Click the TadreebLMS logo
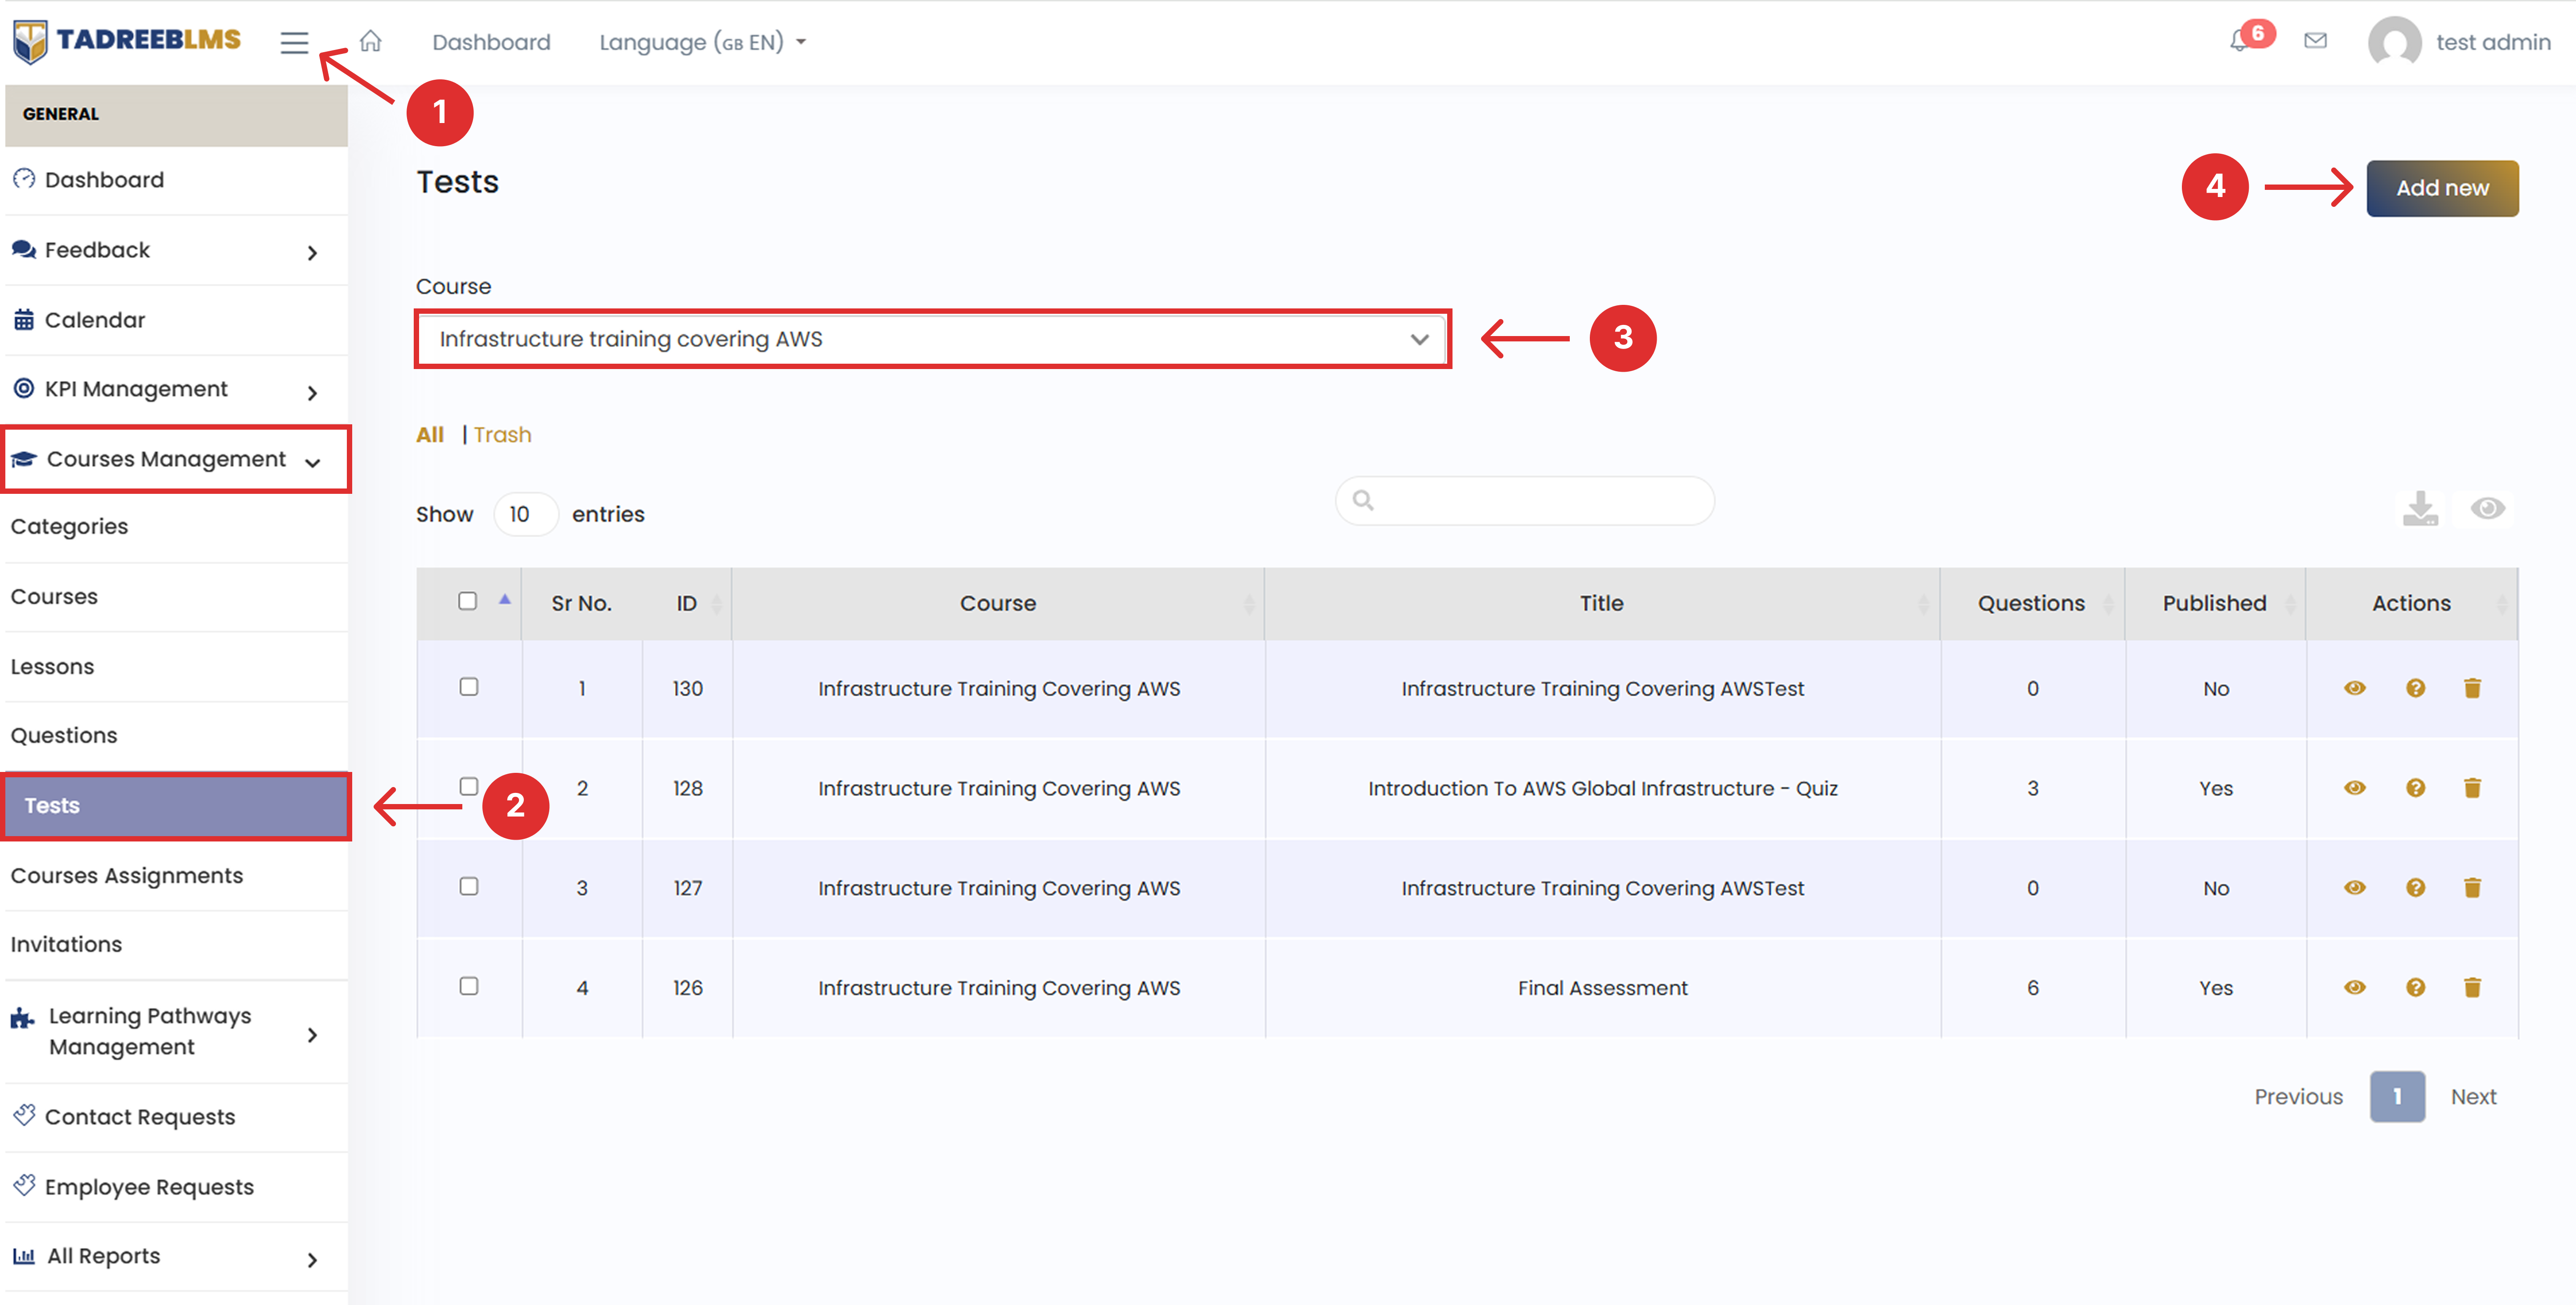Screen dimensions: 2576x1305 coord(127,41)
